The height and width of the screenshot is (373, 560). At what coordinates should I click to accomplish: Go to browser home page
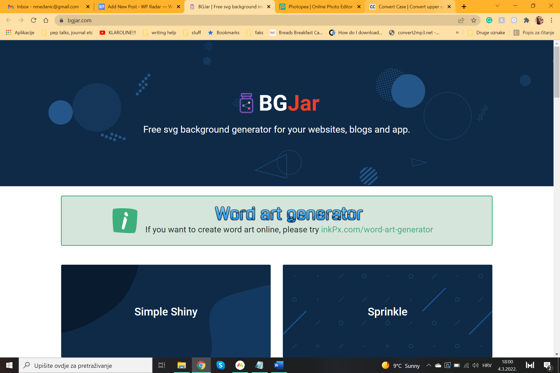pos(46,20)
